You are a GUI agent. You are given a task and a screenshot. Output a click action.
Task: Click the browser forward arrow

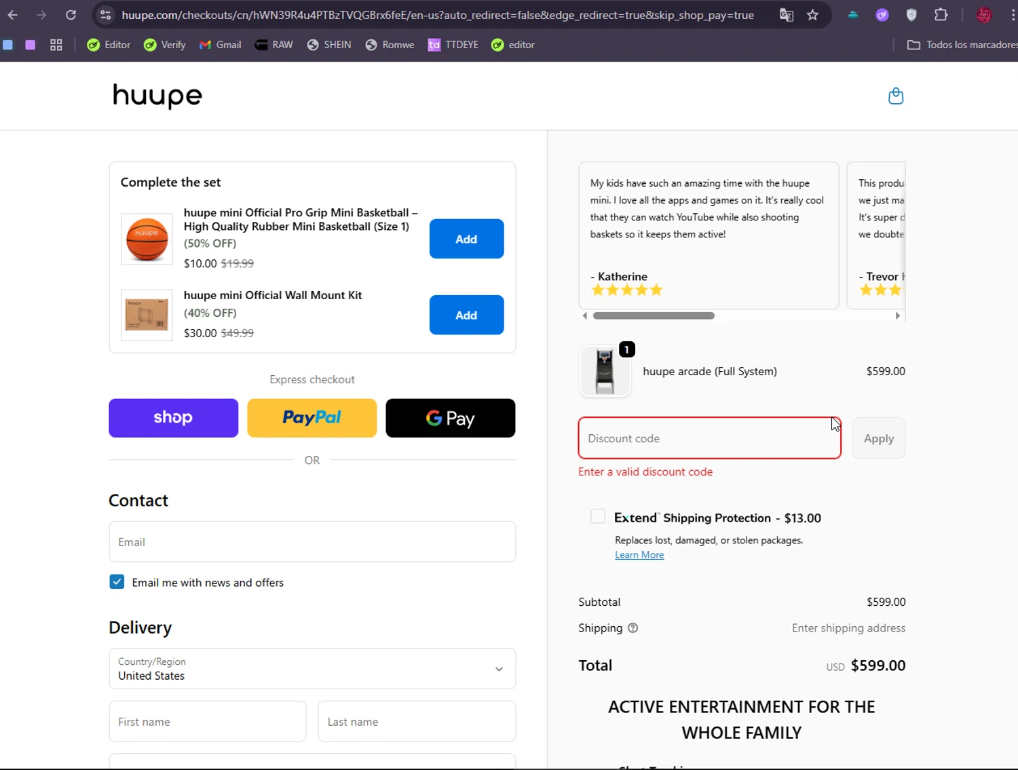pos(41,15)
